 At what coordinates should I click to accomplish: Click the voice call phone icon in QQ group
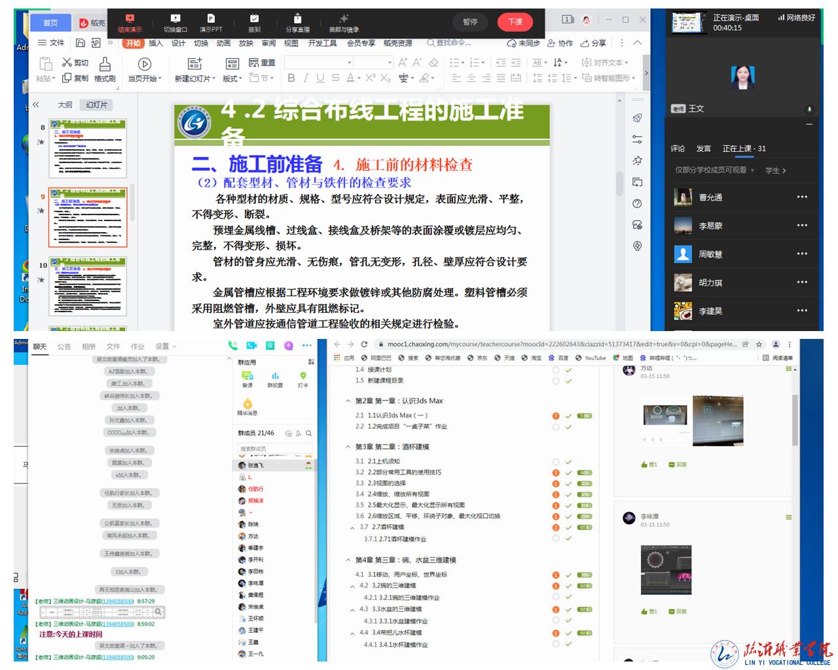pyautogui.click(x=233, y=345)
